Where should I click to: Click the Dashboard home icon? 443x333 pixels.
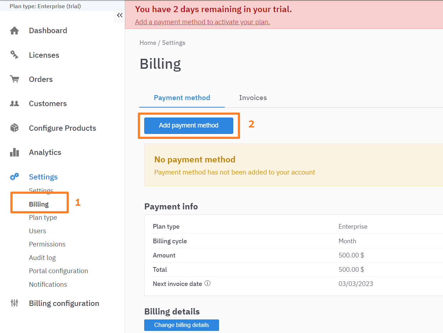[14, 31]
